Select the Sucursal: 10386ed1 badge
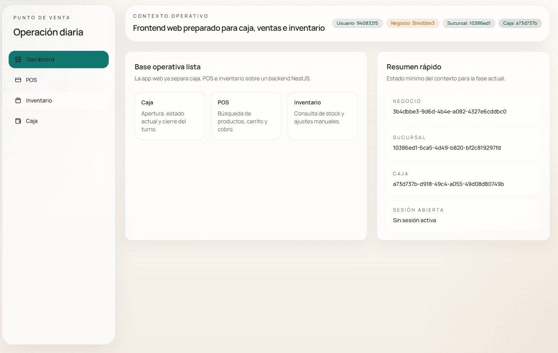558x353 pixels. pyautogui.click(x=469, y=23)
